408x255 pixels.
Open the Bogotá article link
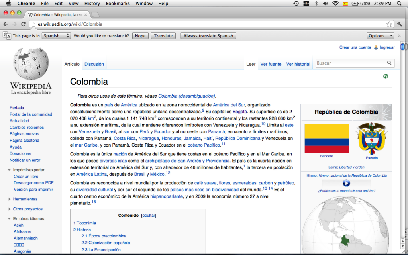click(x=240, y=112)
